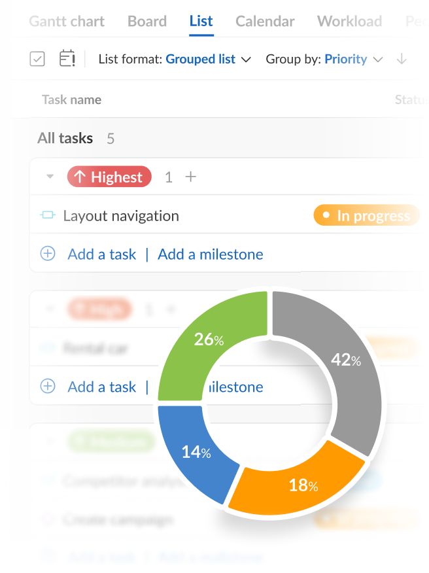
Task: Open the Layout navigation task
Action: (x=120, y=215)
